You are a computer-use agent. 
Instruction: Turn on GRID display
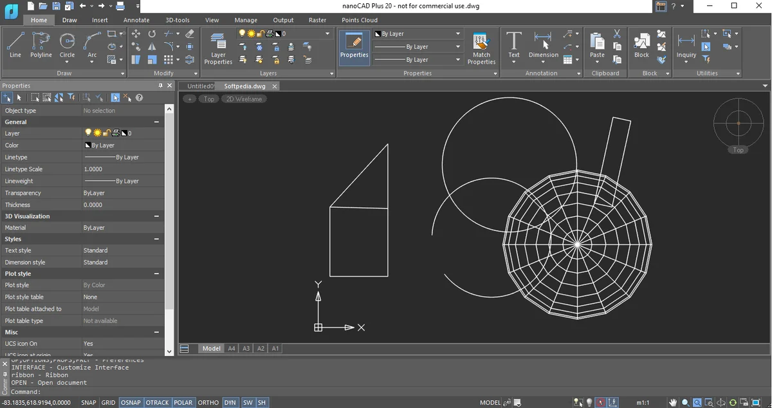tap(108, 403)
